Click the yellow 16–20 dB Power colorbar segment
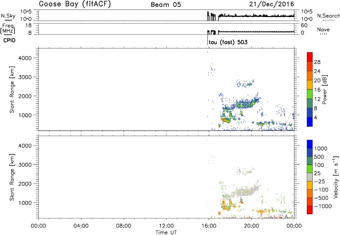Screen dimensions: 340x235 [x=310, y=84]
